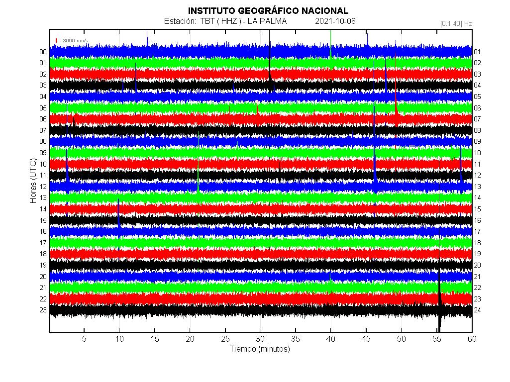The width and height of the screenshot is (510, 382).
Task: Click the INSTITUTO GEOGRÁFICO NACIONAL title
Action: click(268, 10)
